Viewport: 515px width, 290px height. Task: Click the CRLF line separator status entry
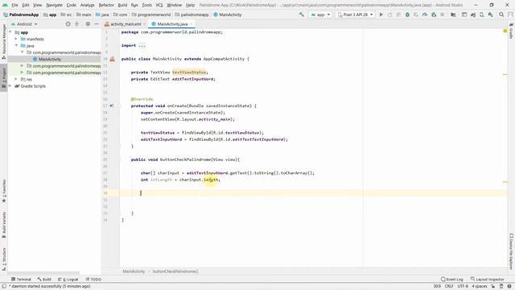pos(449,287)
